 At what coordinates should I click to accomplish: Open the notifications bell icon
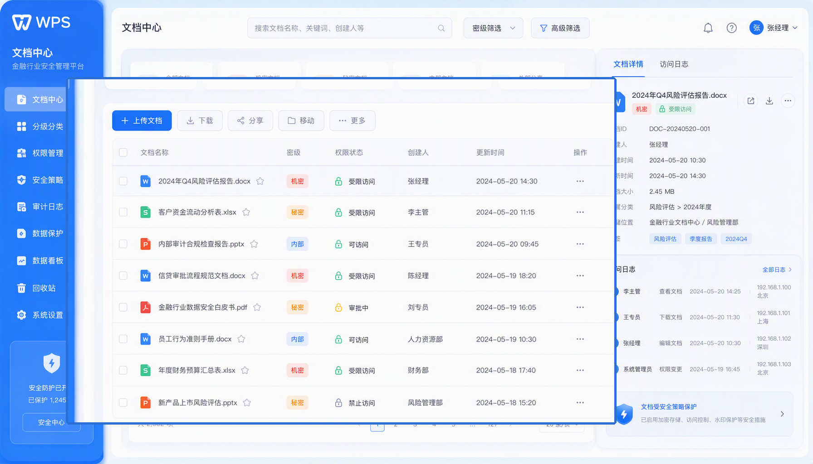coord(708,28)
